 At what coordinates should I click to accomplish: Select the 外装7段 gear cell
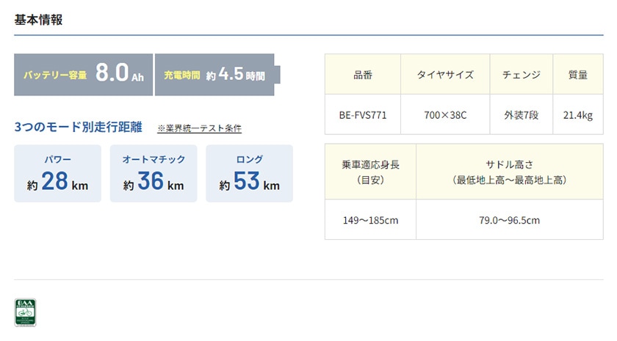(x=522, y=114)
